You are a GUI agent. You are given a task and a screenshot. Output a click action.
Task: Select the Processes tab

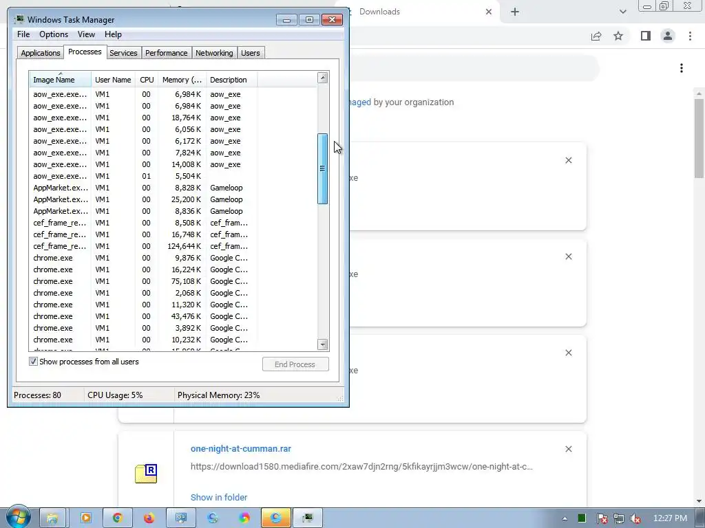(x=85, y=52)
